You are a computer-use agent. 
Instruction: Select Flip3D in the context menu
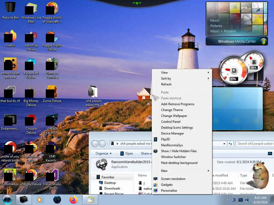182,139
